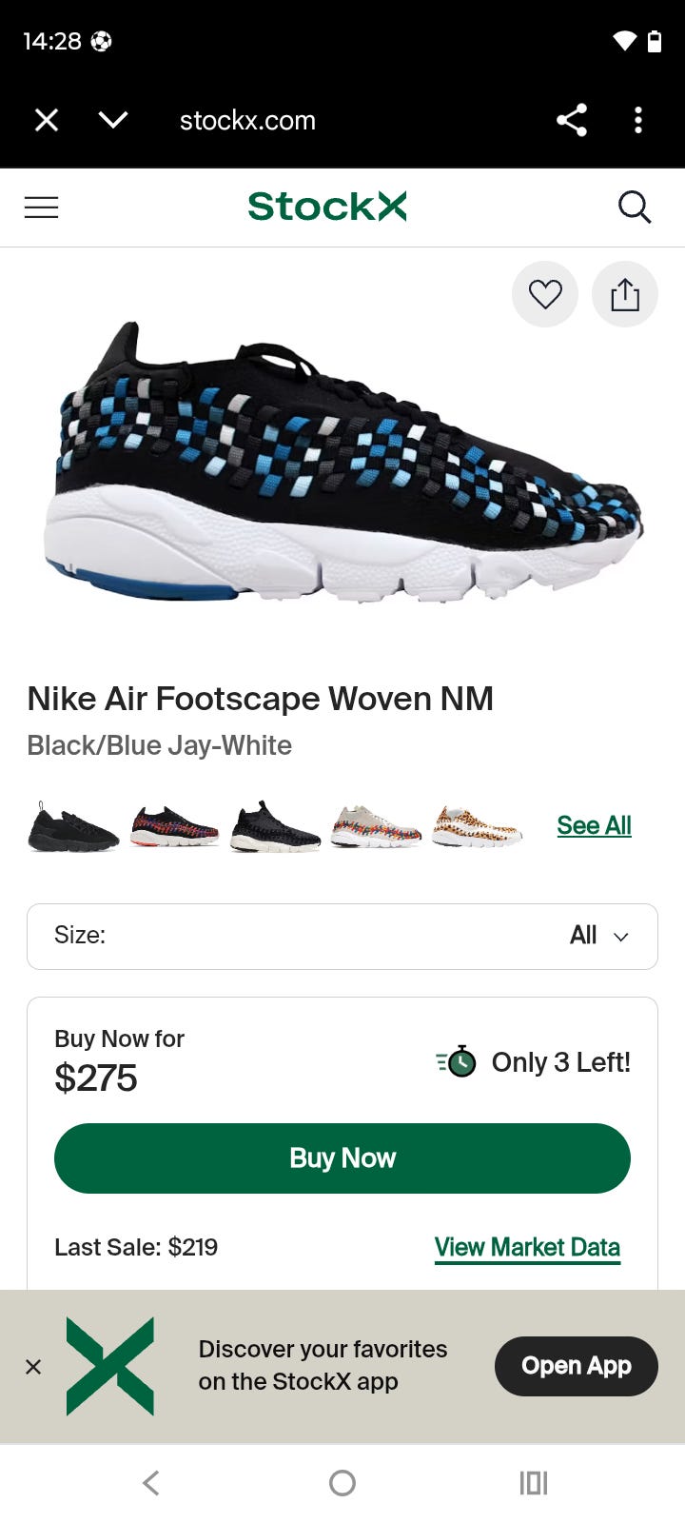Share the page via browser share icon
685x1523 pixels.
(x=572, y=120)
